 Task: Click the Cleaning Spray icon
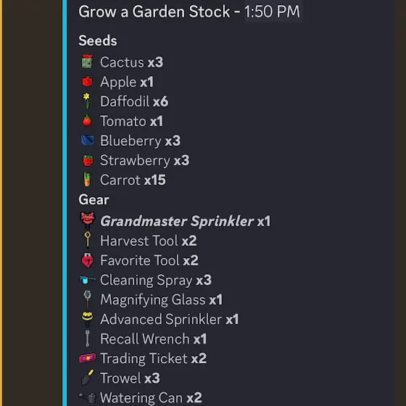[x=87, y=280]
